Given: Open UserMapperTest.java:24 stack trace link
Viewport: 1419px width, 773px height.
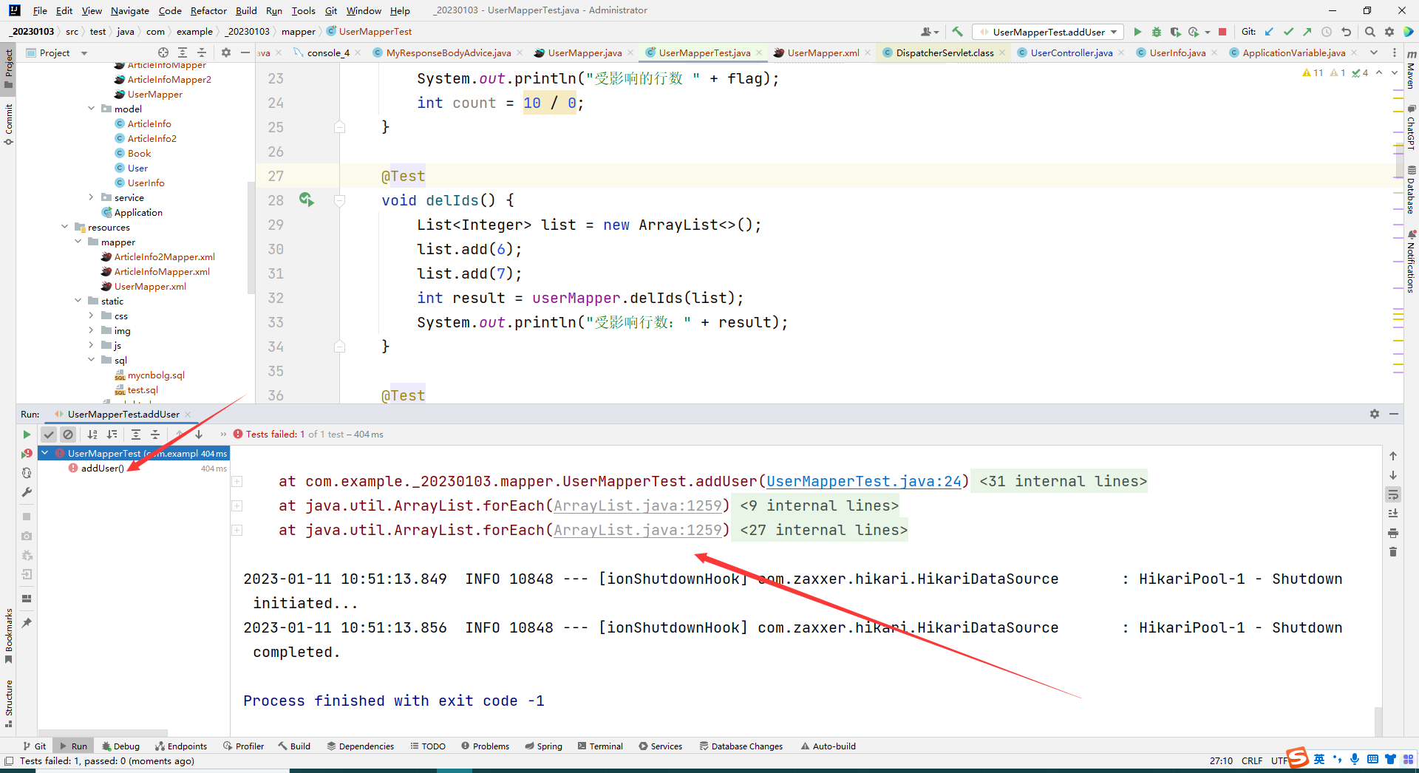Looking at the screenshot, I should [864, 481].
